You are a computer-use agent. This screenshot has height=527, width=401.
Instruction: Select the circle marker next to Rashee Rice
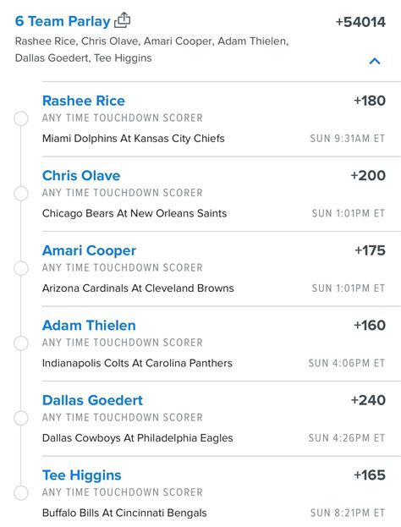click(x=21, y=118)
